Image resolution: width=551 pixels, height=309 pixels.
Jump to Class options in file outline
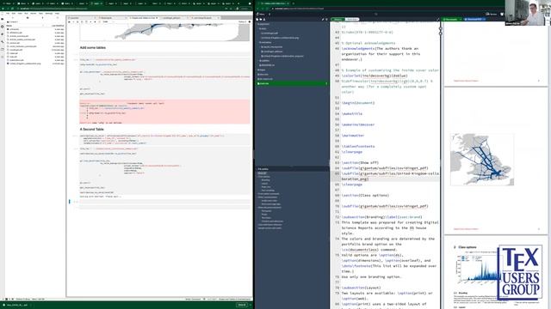(x=264, y=177)
